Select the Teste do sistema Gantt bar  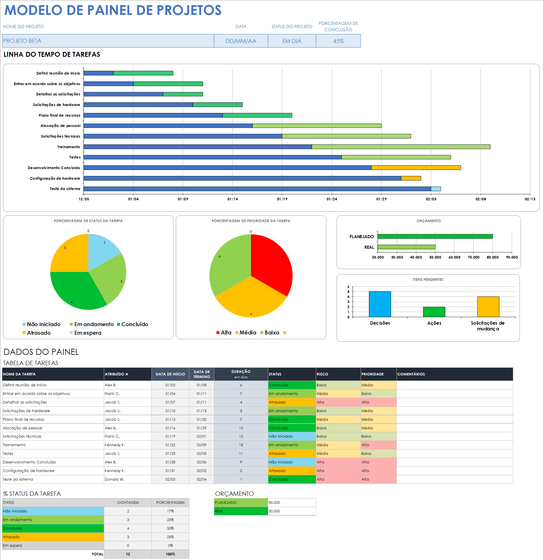click(x=262, y=189)
